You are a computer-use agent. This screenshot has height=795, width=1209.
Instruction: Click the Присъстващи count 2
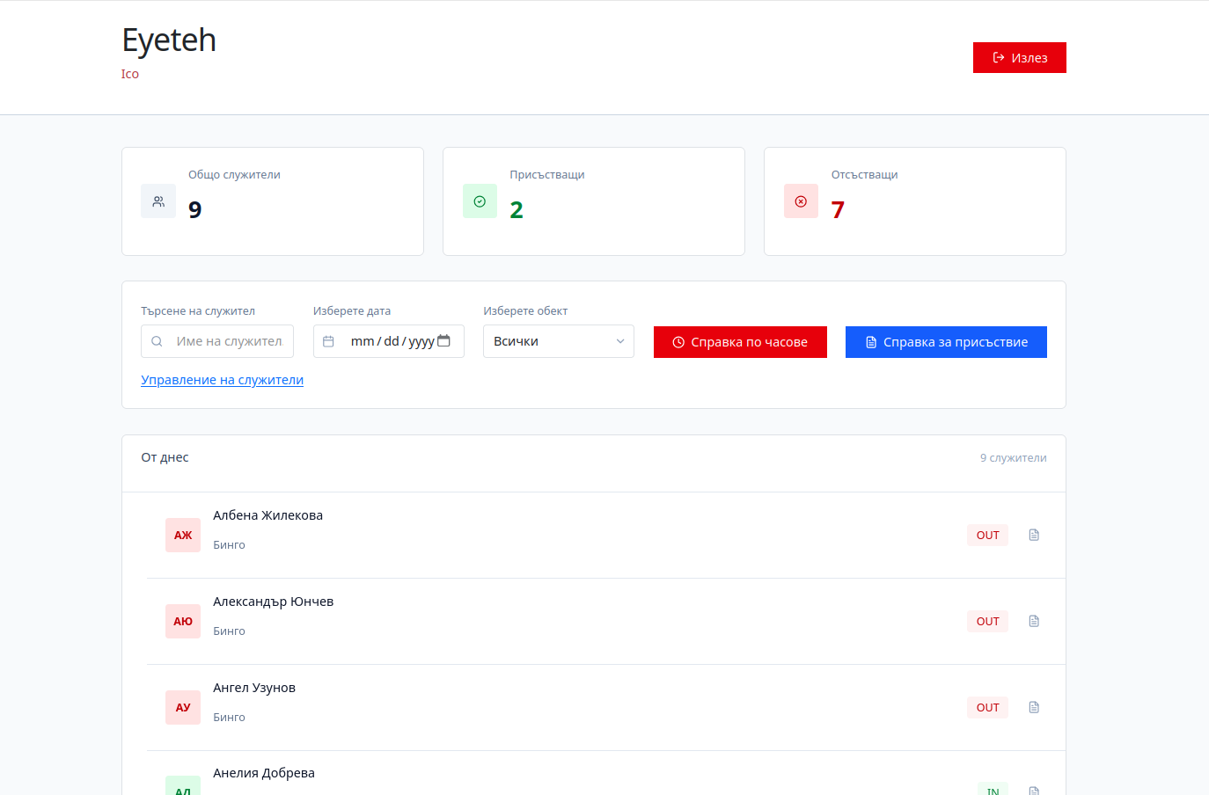tap(517, 209)
